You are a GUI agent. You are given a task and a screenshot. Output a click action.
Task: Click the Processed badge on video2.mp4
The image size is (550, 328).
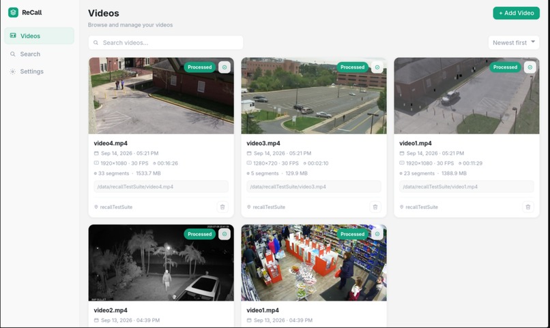199,234
